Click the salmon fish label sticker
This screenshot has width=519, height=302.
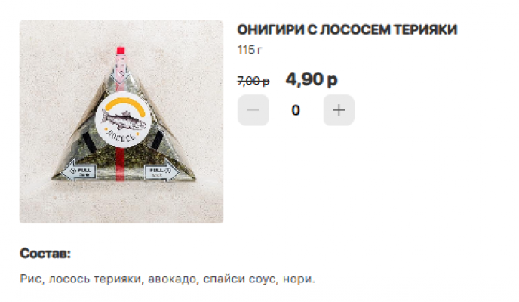123,120
